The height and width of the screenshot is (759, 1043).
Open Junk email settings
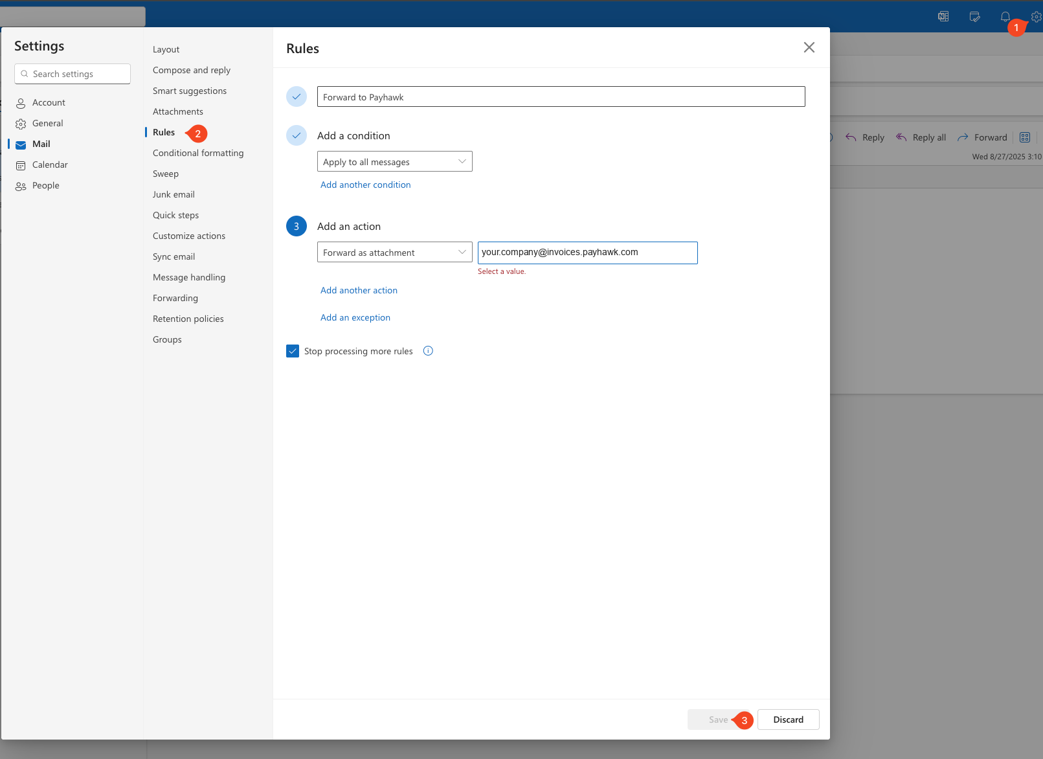point(174,194)
